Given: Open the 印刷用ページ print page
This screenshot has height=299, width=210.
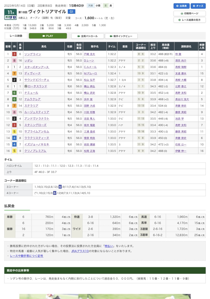Looking at the screenshot, I should tap(190, 13).
